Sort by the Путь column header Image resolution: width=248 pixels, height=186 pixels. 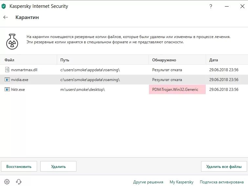[65, 60]
